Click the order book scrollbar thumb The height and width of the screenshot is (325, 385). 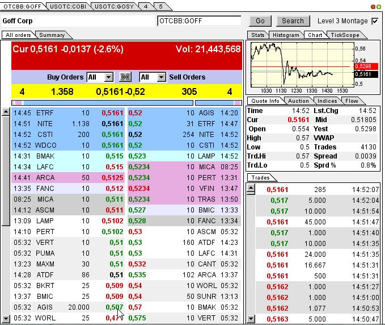[x=6, y=171]
